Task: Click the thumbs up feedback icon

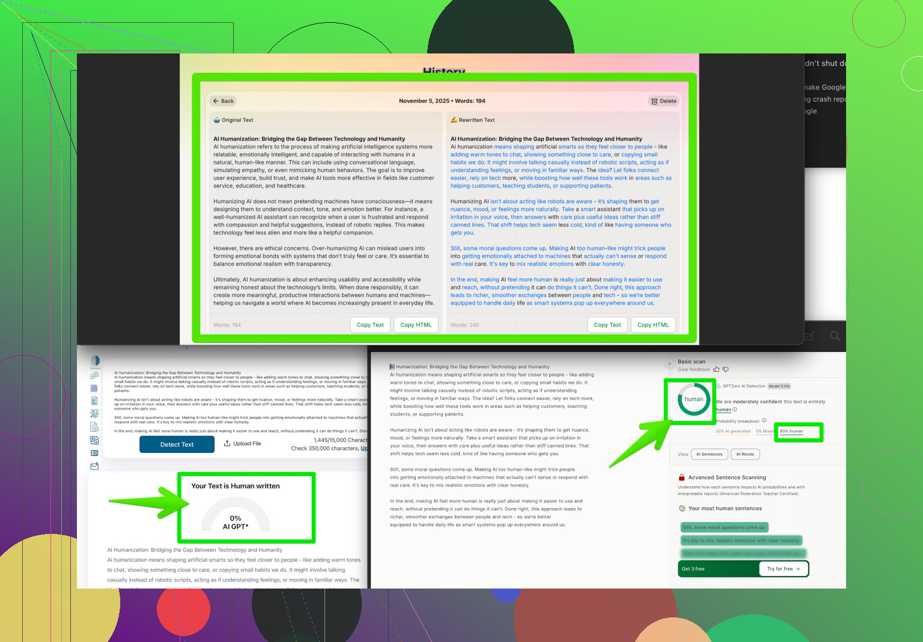Action: tap(716, 369)
